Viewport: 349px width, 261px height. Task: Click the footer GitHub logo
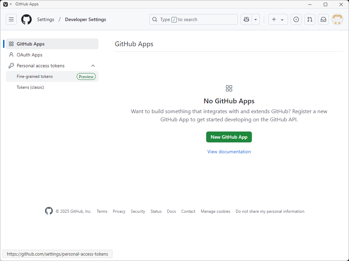49,211
